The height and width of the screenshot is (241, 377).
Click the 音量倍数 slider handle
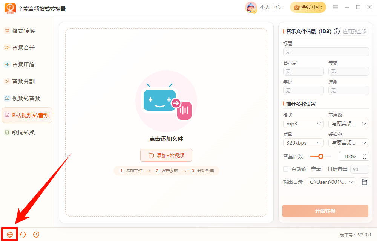[321, 156]
